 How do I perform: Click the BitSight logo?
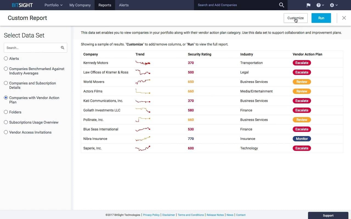[x=22, y=5]
